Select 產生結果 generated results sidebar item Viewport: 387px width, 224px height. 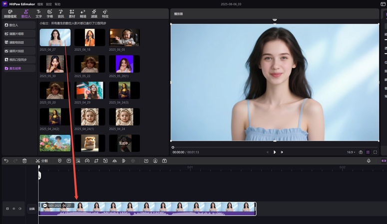tap(19, 68)
